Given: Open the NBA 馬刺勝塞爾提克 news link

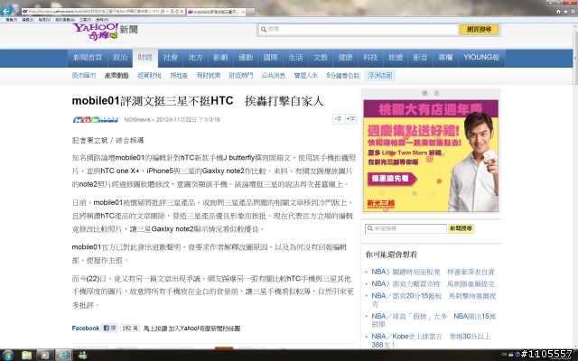Looking at the screenshot, I should point(433,284).
